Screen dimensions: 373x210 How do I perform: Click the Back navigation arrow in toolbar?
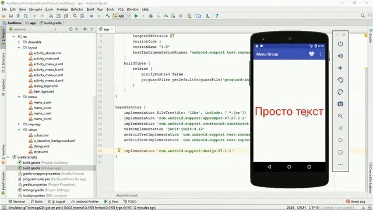pyautogui.click(x=91, y=16)
